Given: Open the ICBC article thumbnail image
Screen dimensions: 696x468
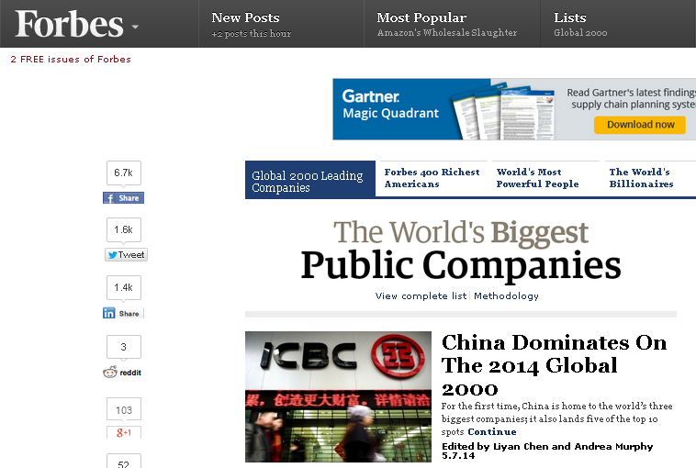Looking at the screenshot, I should coord(338,396).
